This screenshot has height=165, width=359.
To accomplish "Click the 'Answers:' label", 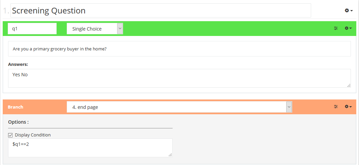I will (18, 64).
